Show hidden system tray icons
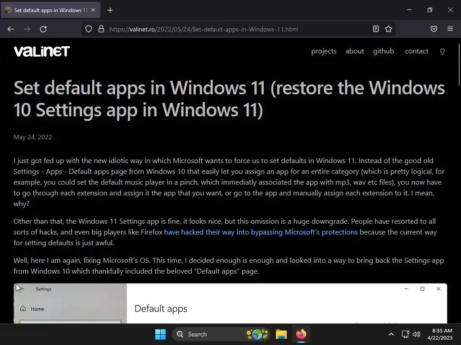Image resolution: width=461 pixels, height=345 pixels. point(391,334)
